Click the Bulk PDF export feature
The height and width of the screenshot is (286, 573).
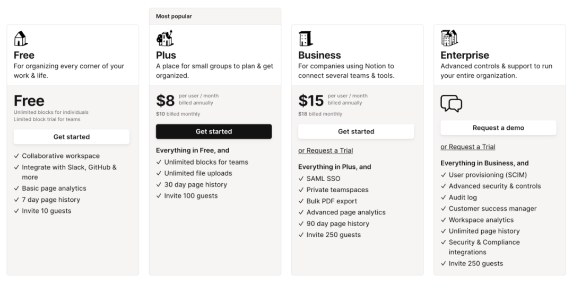(x=332, y=201)
